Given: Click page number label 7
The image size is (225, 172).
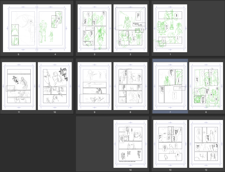Looking at the screenshot, I should pyautogui.click(x=170, y=112).
